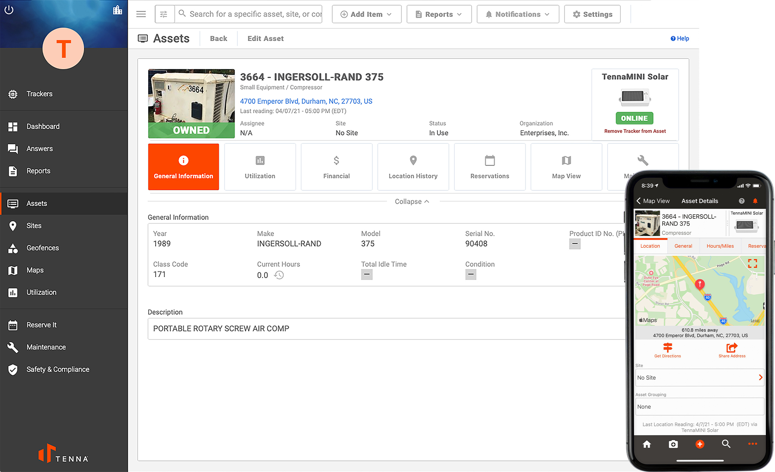Click the red map pin on phone
This screenshot has height=472, width=775.
700,284
